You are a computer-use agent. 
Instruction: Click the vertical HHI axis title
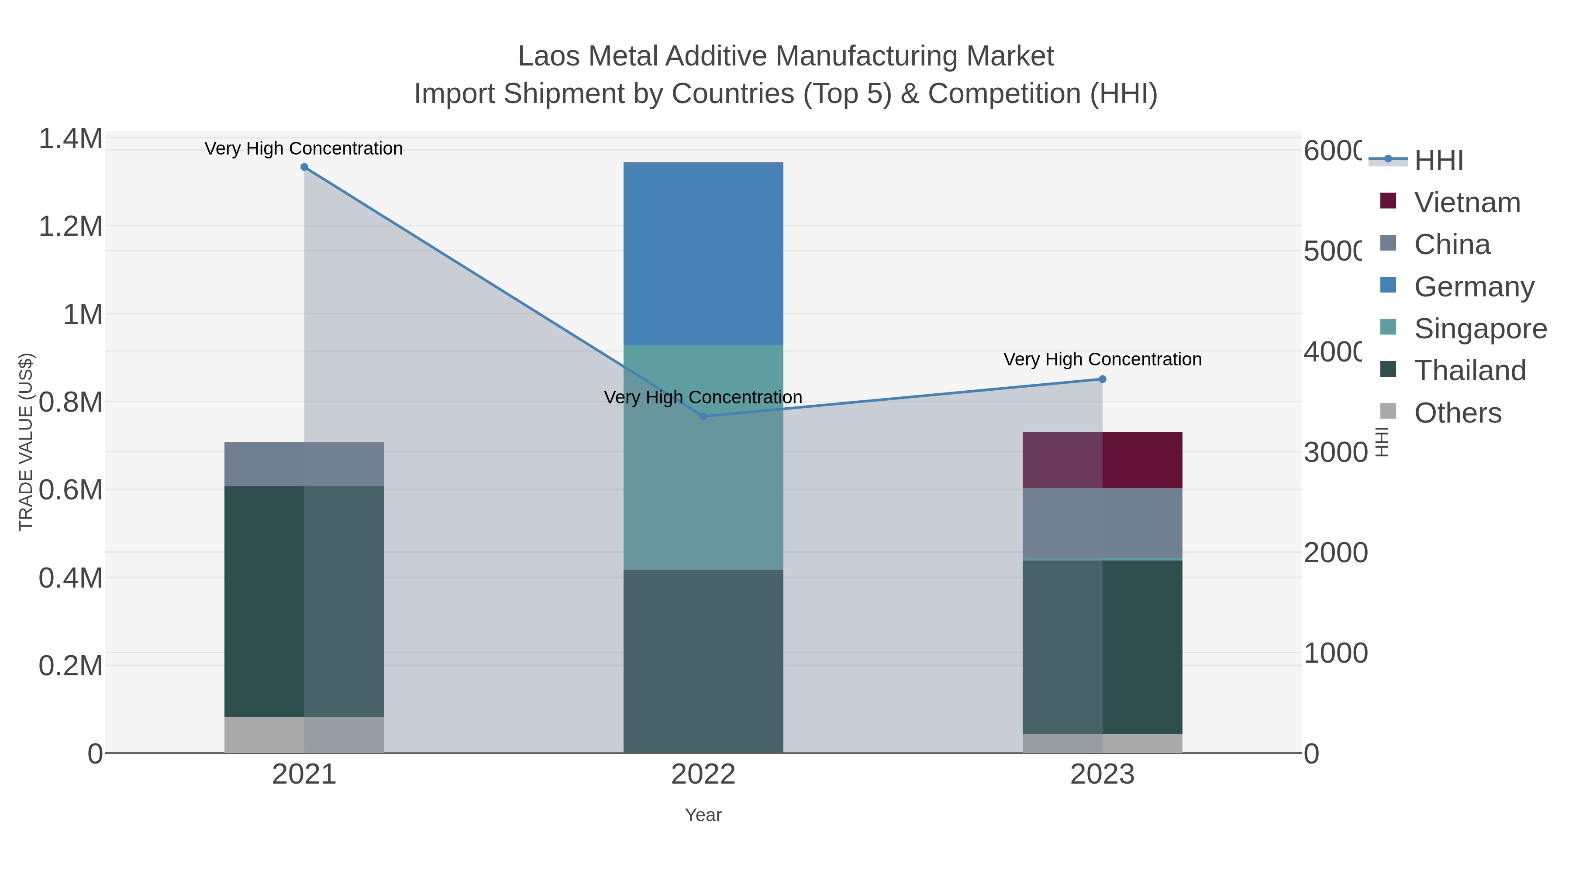click(x=1382, y=442)
